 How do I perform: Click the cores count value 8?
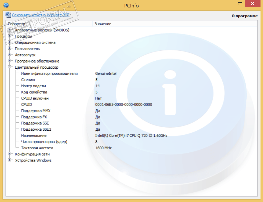tap(97, 142)
